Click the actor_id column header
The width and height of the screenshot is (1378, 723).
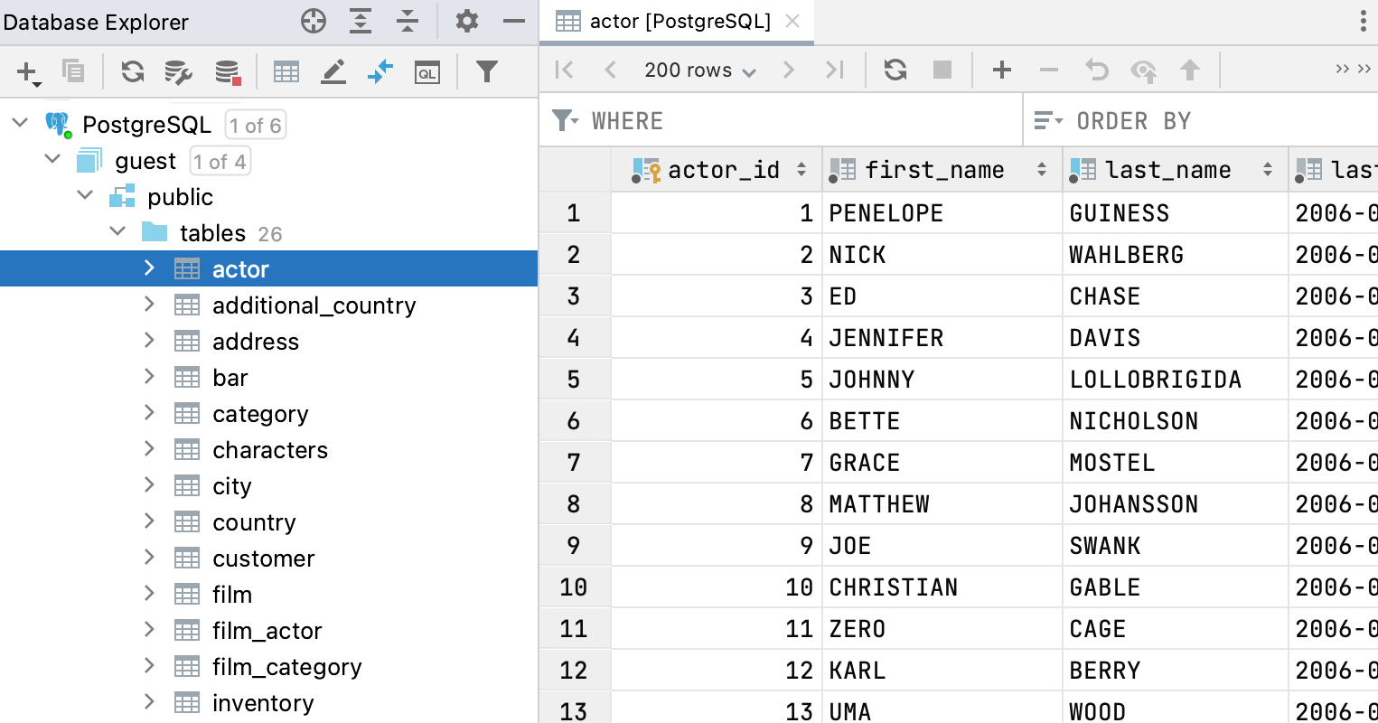(723, 170)
